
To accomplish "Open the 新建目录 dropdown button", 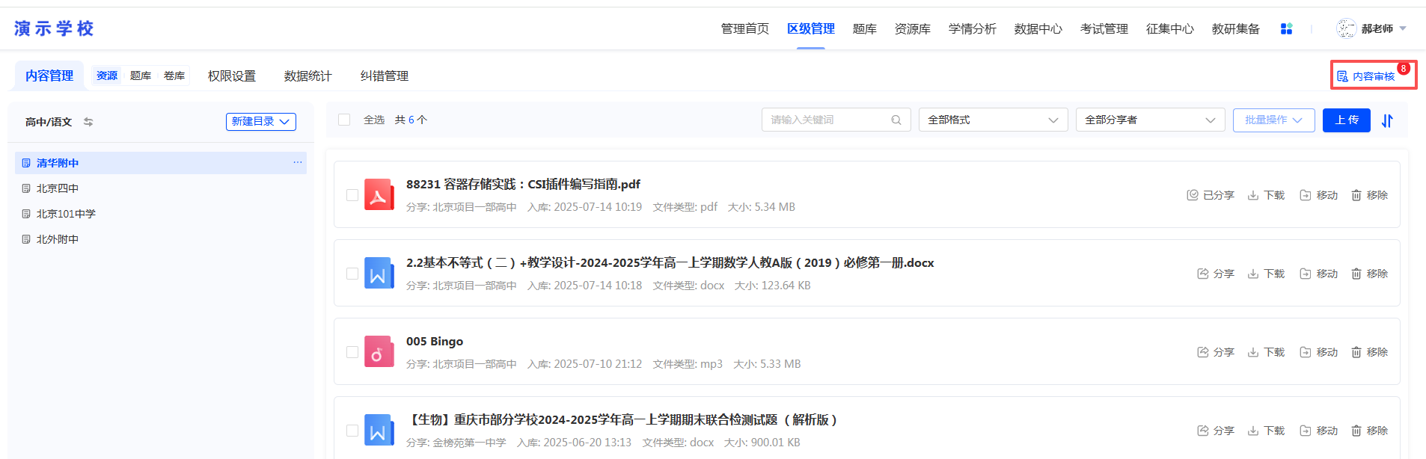I will 261,122.
